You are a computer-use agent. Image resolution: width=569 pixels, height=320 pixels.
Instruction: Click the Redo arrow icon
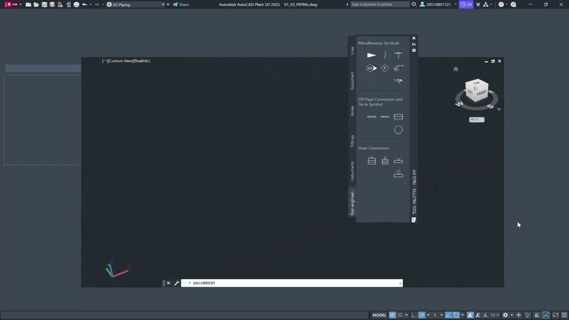(x=97, y=4)
